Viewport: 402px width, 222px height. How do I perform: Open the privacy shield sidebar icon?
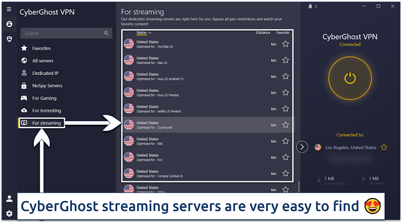tap(9, 39)
